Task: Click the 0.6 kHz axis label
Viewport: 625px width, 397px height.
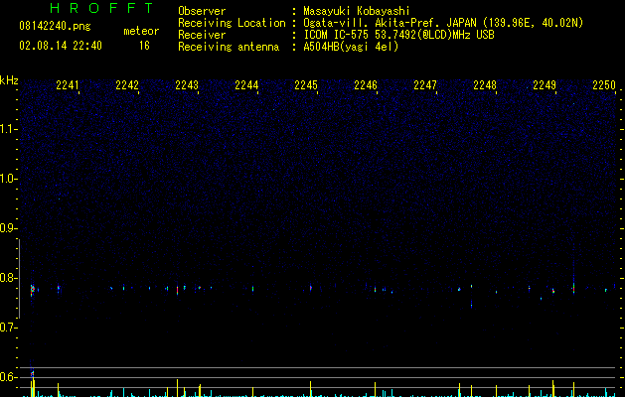Action: 8,377
